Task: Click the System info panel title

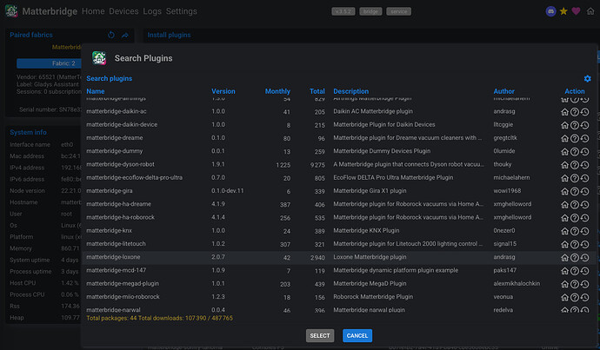Action: [x=28, y=132]
